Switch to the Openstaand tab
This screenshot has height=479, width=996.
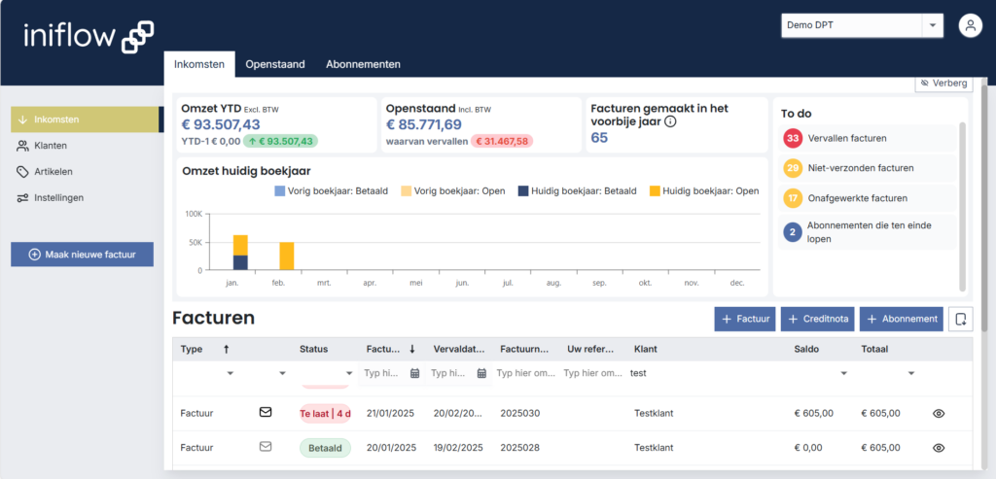tap(275, 64)
